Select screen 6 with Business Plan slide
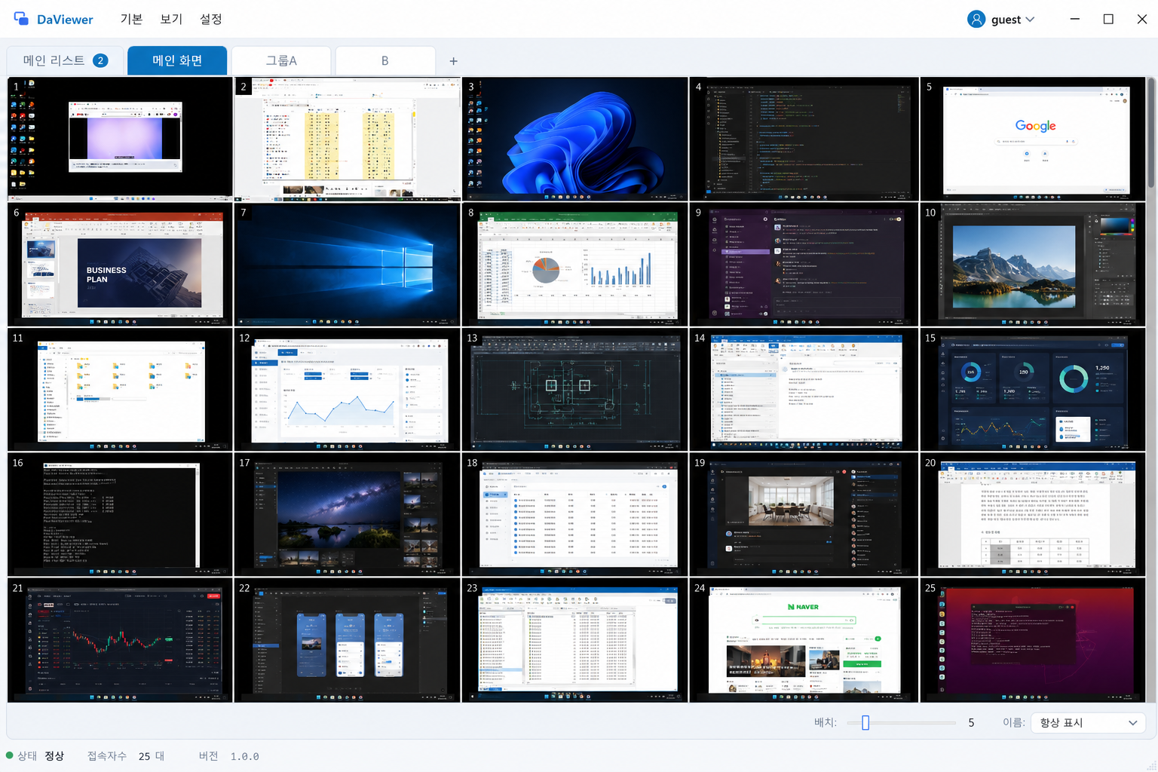 coord(120,264)
